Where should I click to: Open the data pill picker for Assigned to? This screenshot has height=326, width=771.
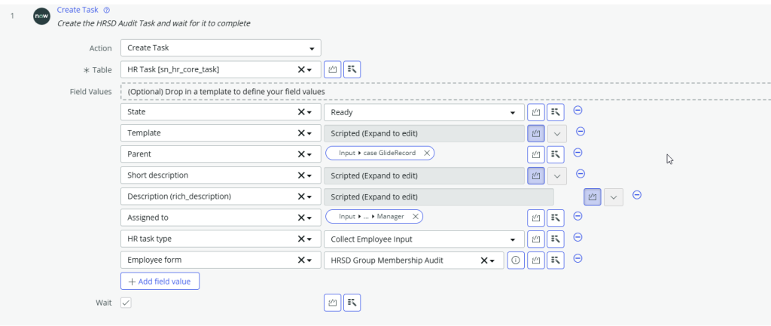[556, 218]
